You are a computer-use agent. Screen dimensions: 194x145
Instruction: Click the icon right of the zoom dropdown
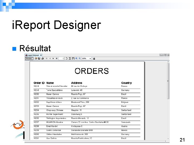click(94, 59)
